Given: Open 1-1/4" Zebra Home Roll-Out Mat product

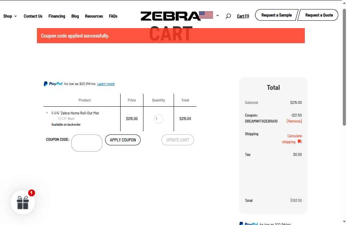Looking at the screenshot, I should pos(75,113).
